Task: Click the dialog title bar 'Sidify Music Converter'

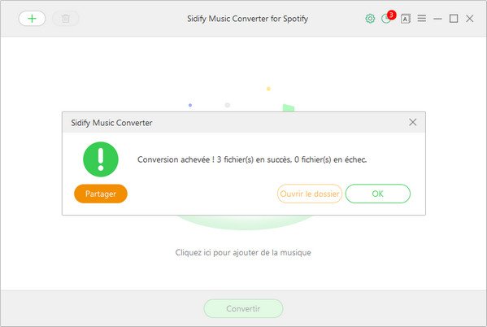Action: (x=112, y=123)
